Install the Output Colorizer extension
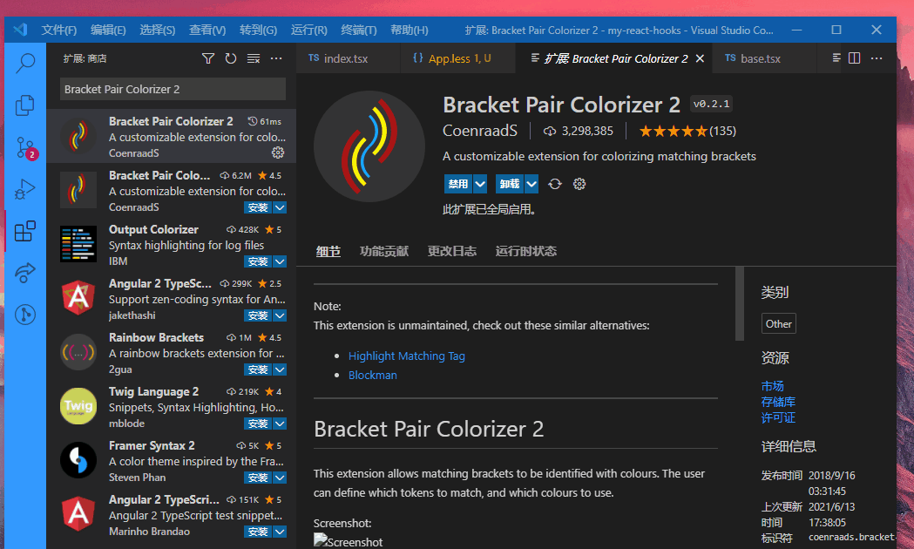Screen dimensions: 914x549 [x=258, y=261]
